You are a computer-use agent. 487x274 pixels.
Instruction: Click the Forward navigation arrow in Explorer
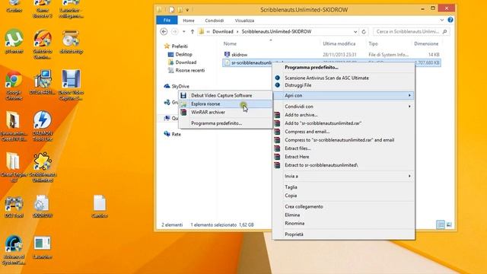click(174, 31)
